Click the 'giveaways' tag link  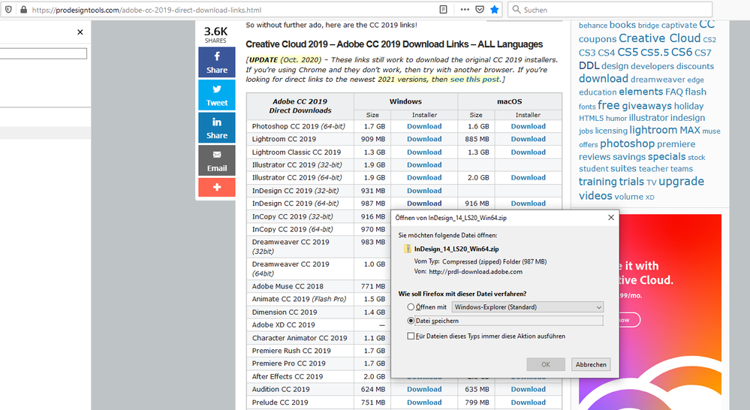click(646, 106)
